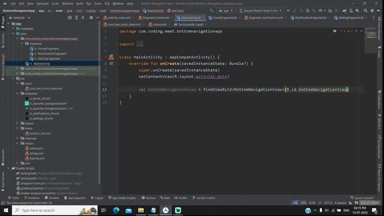Image resolution: width=384 pixels, height=216 pixels.
Task: Click the override gutter icon beside onCreate
Action: (x=112, y=64)
